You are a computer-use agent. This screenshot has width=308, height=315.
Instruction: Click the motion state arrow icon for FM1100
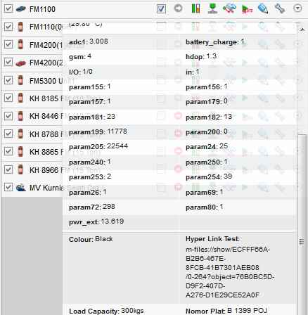[179, 8]
